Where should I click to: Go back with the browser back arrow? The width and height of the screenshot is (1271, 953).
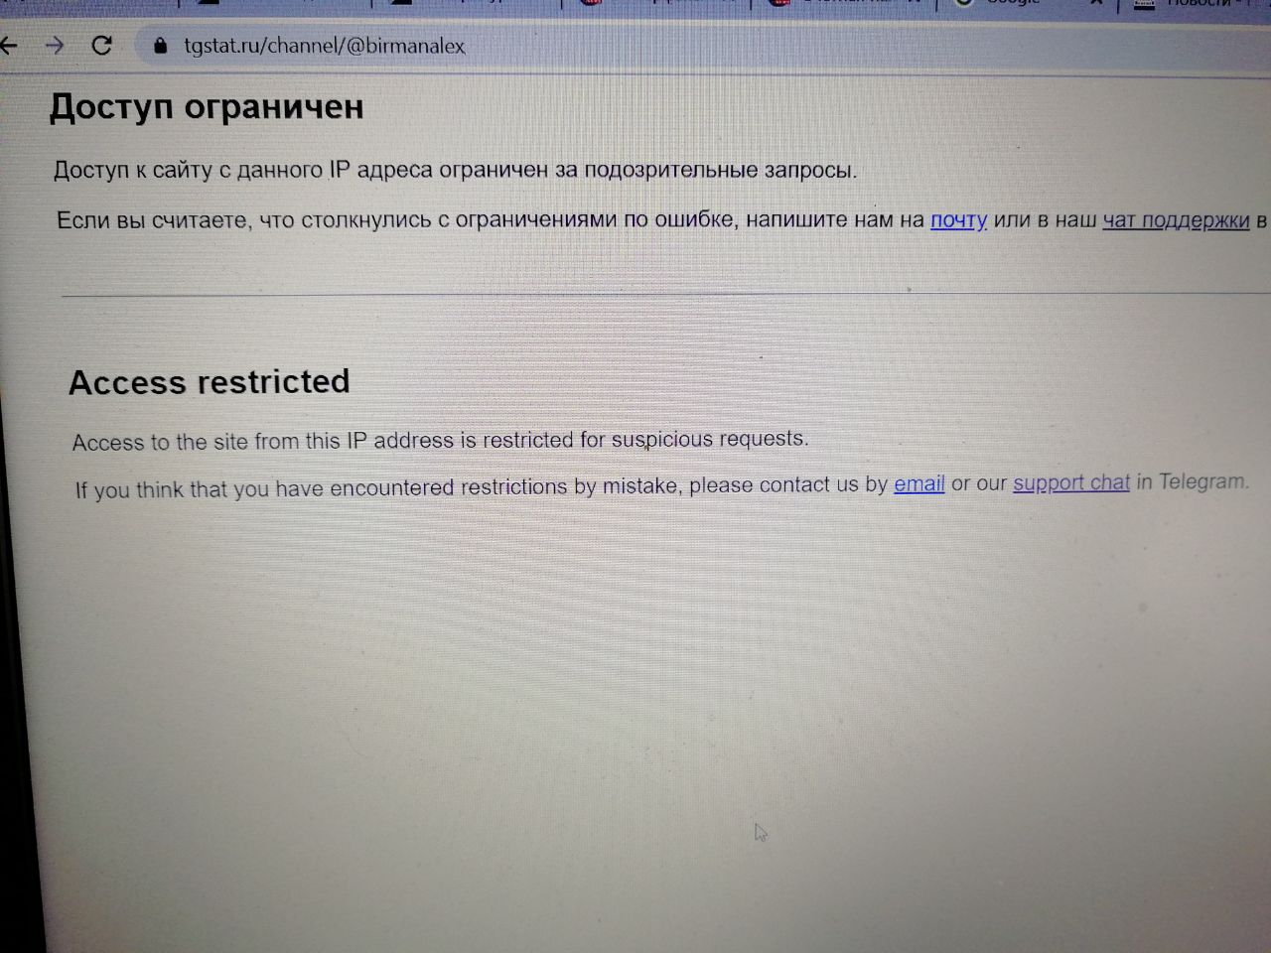coord(8,46)
